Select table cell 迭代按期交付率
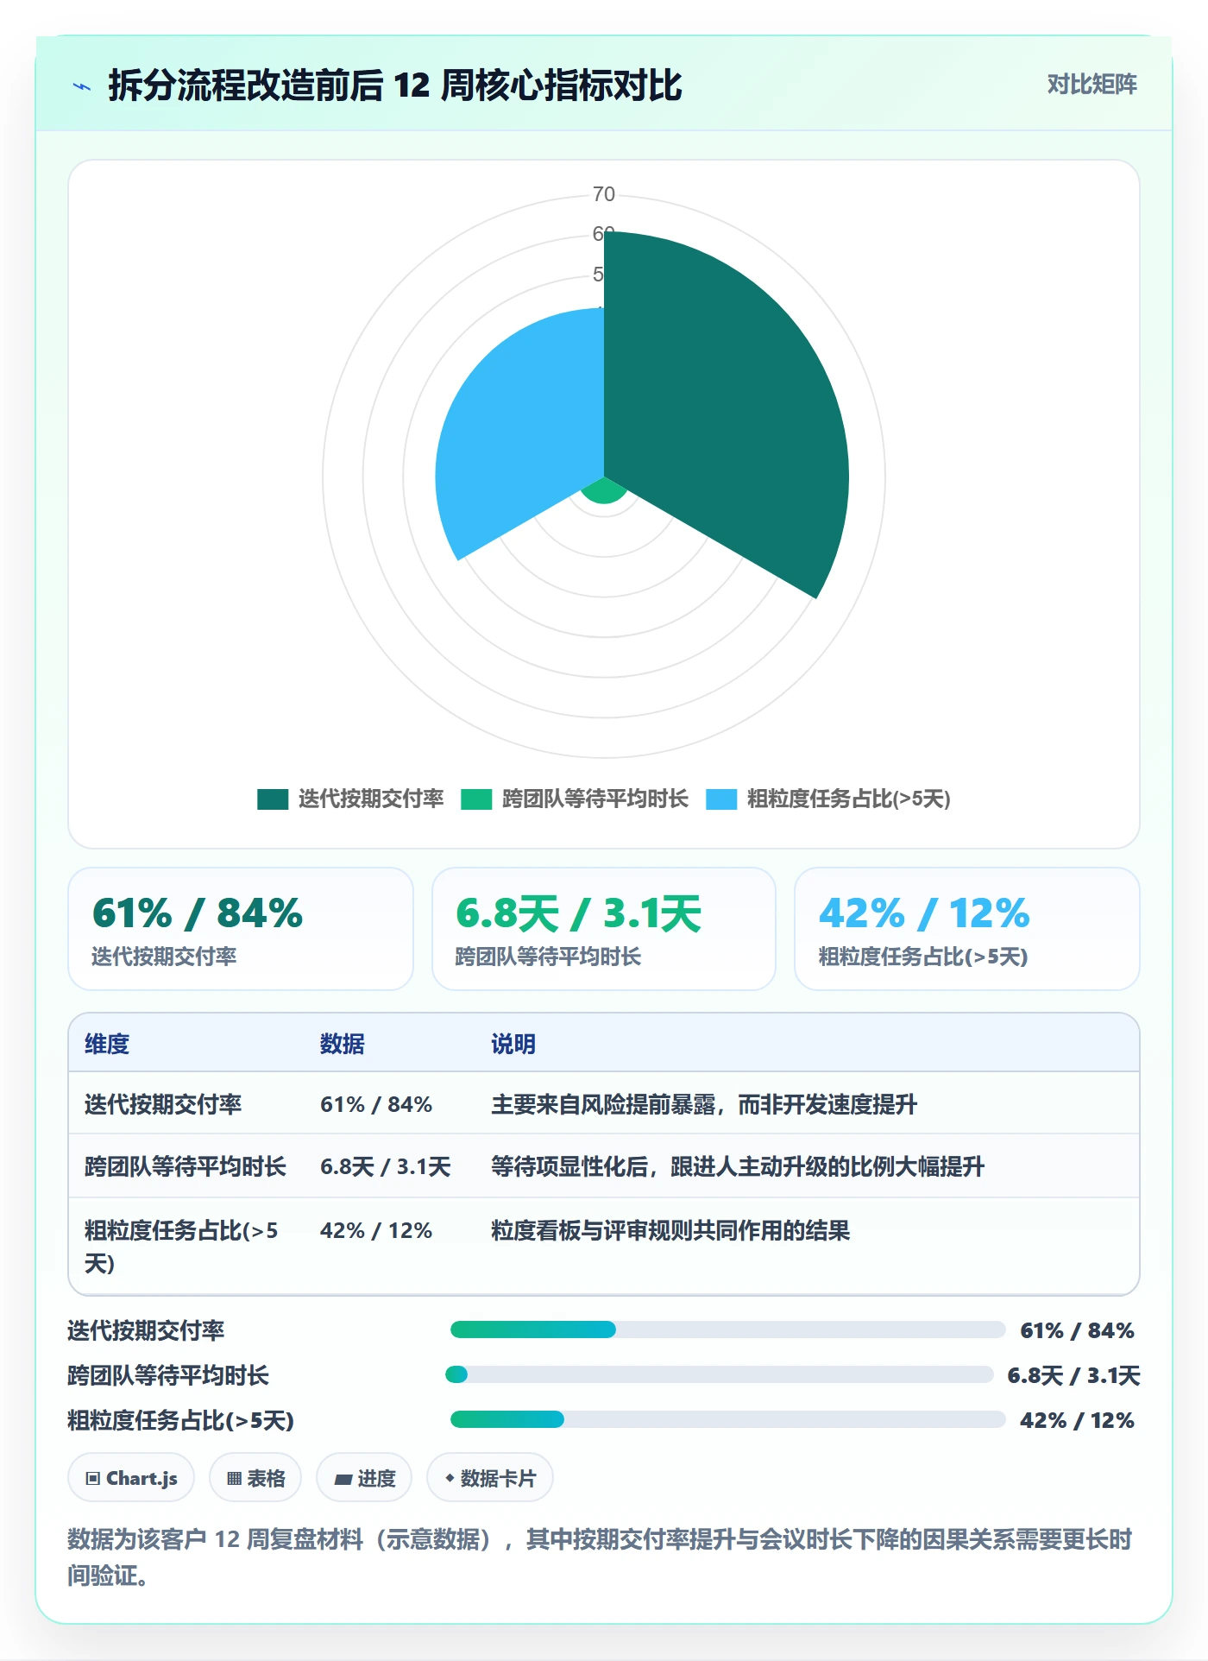The height and width of the screenshot is (1661, 1208). click(163, 1104)
